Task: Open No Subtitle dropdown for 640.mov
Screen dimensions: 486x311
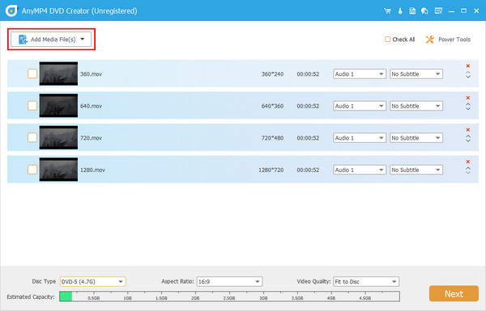Action: pos(416,106)
